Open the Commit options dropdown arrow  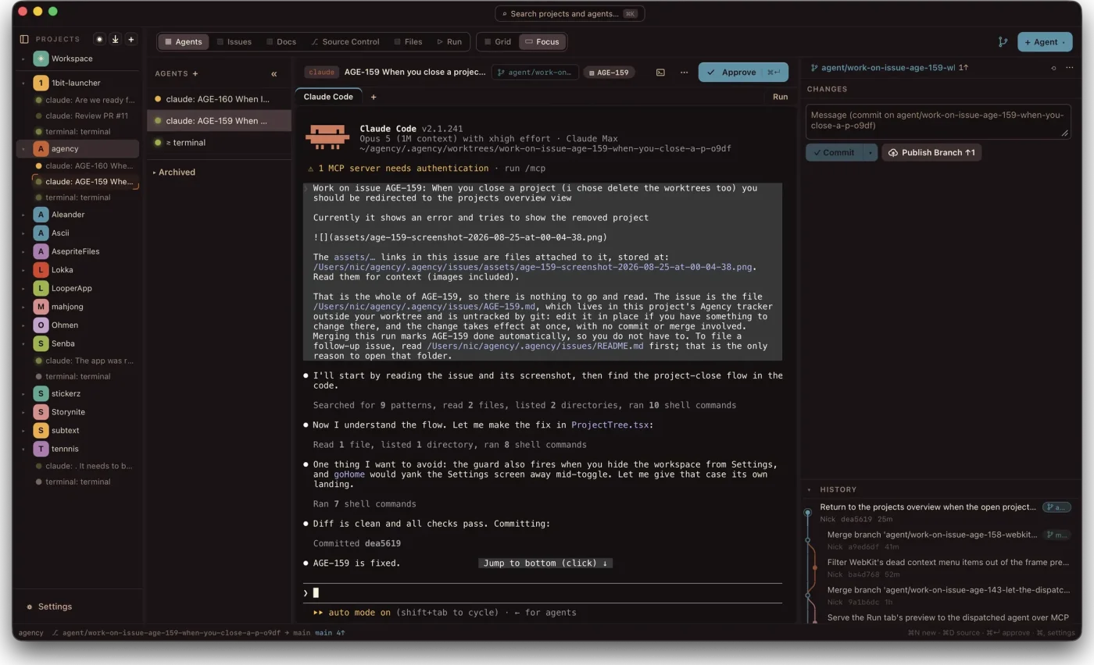point(871,152)
